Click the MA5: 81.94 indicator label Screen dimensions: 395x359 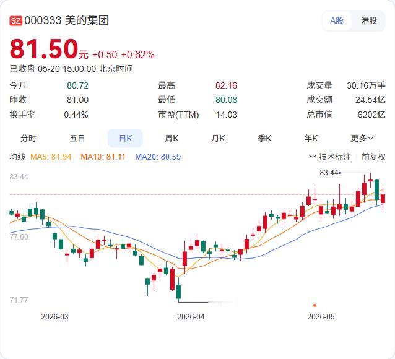pos(51,157)
